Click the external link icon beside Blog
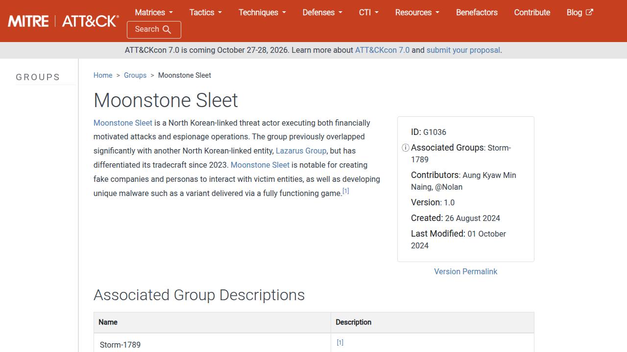 click(x=589, y=12)
